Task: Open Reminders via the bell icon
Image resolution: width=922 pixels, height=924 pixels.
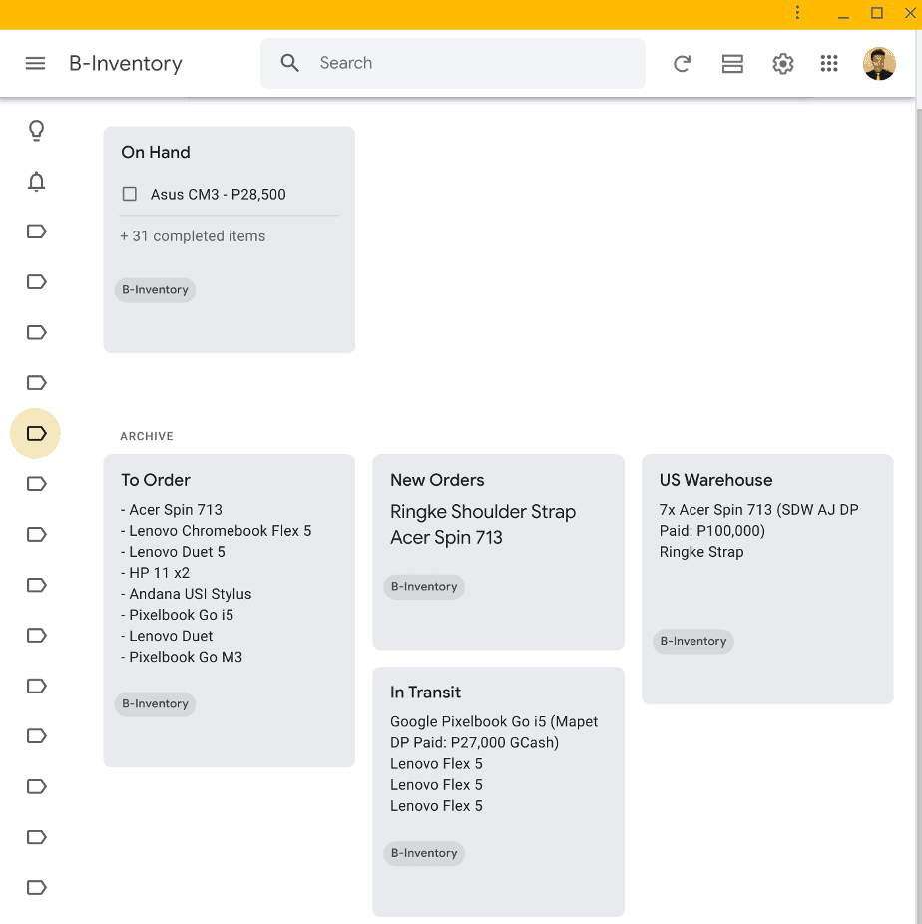Action: [37, 181]
